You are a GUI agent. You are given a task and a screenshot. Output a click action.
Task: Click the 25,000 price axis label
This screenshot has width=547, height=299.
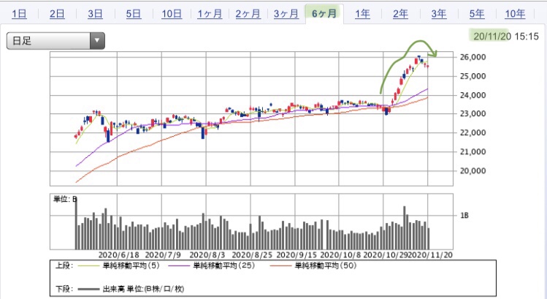[x=473, y=76]
